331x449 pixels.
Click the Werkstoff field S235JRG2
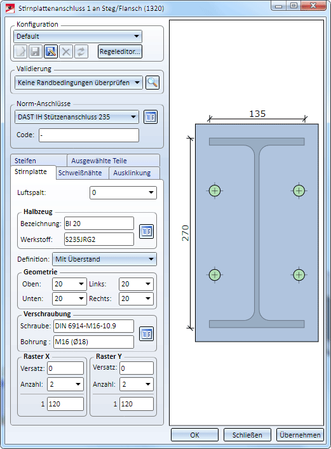coord(99,239)
